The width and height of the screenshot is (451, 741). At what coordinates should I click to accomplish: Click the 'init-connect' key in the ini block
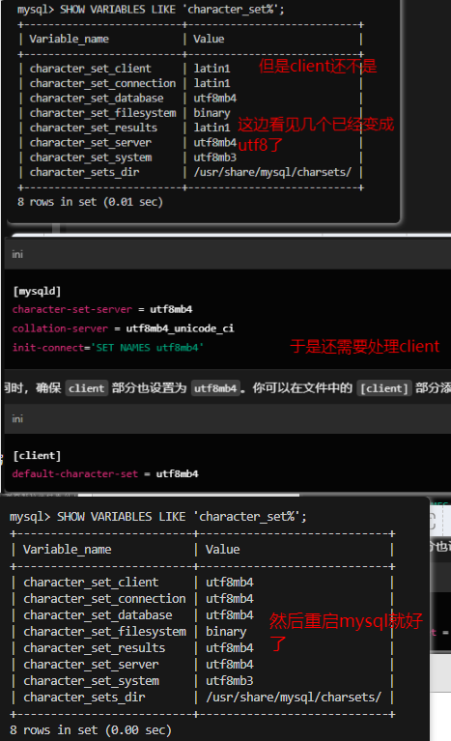coord(47,348)
